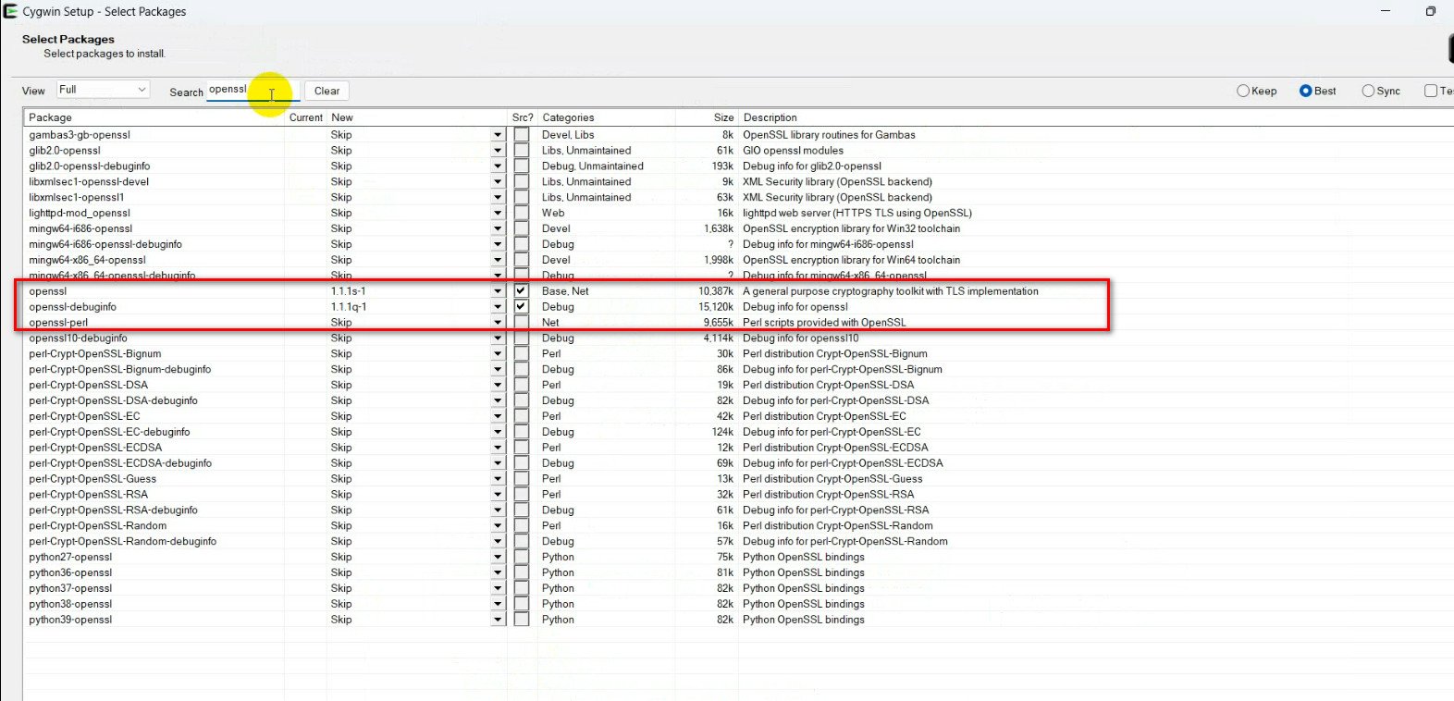Screen dimensions: 1454x701
Task: Toggle source checkbox for python37-openssl row
Action: pos(522,588)
